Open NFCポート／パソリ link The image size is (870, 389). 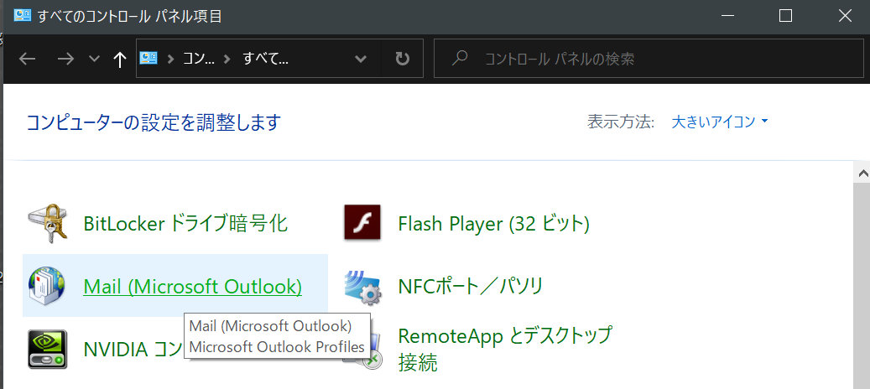pos(471,286)
